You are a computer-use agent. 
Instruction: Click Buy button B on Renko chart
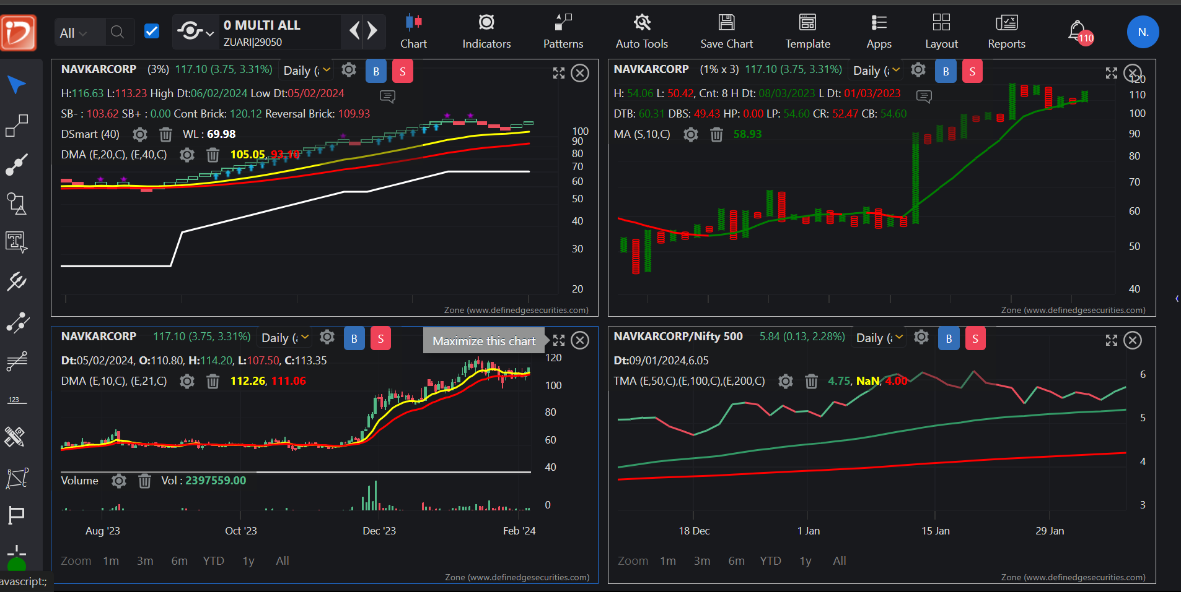point(376,71)
